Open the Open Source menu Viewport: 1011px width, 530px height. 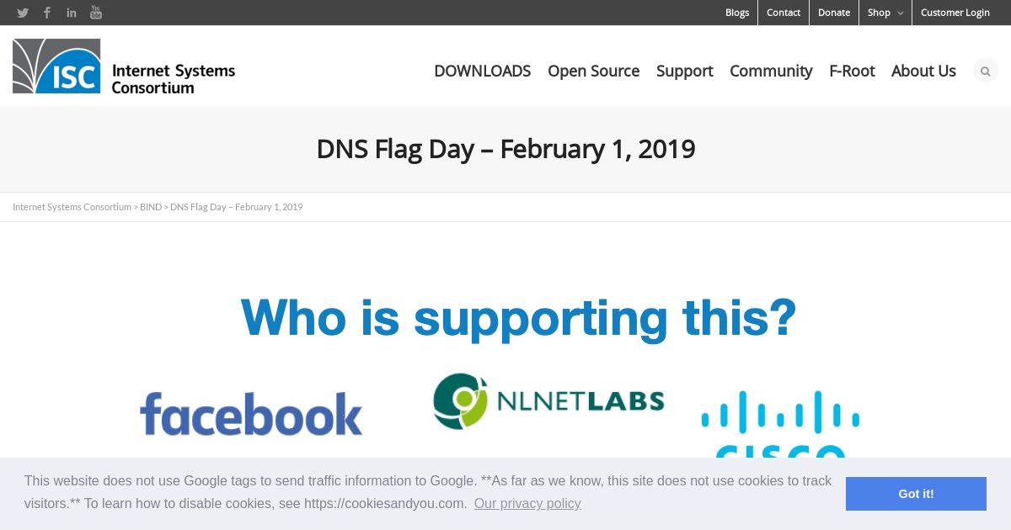tap(593, 71)
